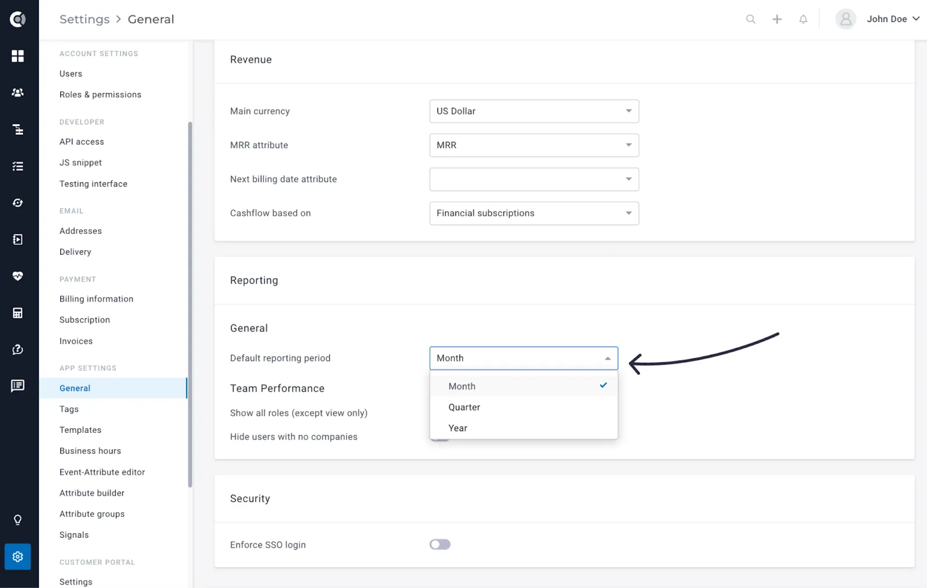The width and height of the screenshot is (927, 588).
Task: Expand Next billing date attribute dropdown
Action: coord(534,179)
